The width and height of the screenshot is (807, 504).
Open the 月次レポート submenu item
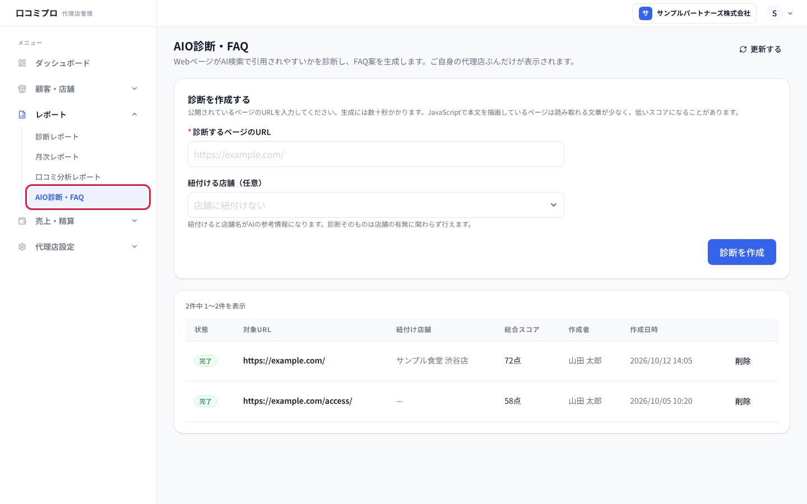coord(57,157)
